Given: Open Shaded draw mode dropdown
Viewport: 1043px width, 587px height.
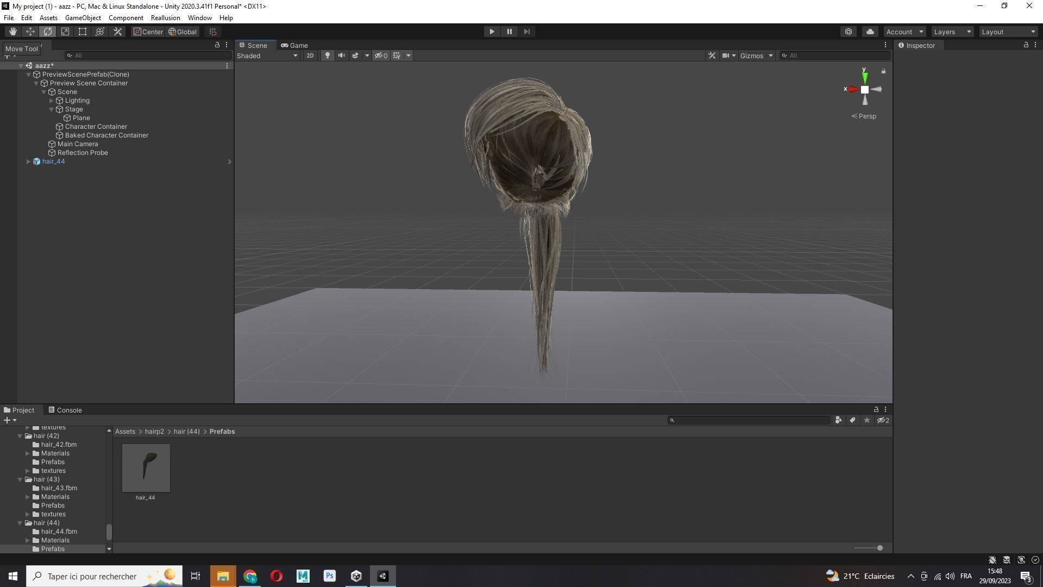Looking at the screenshot, I should coord(267,55).
